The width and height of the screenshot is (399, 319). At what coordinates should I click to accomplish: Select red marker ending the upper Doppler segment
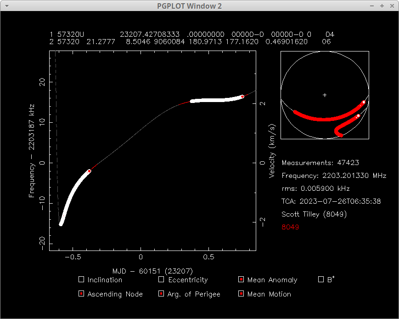coord(242,97)
